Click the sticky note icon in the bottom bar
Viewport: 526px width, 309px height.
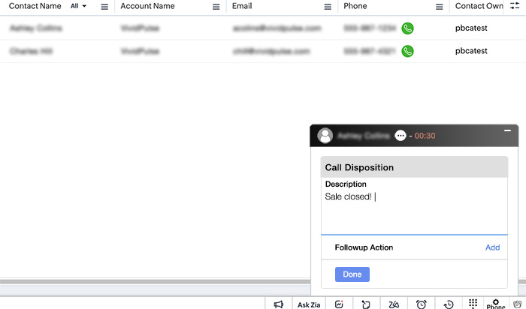(366, 304)
